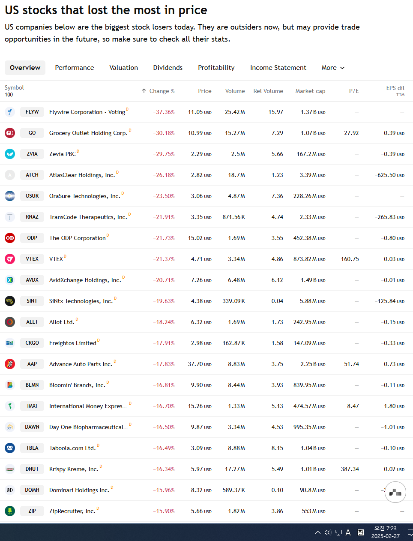Open the taskbar volume icon
Screen dimensions: 413x541
pyautogui.click(x=328, y=532)
